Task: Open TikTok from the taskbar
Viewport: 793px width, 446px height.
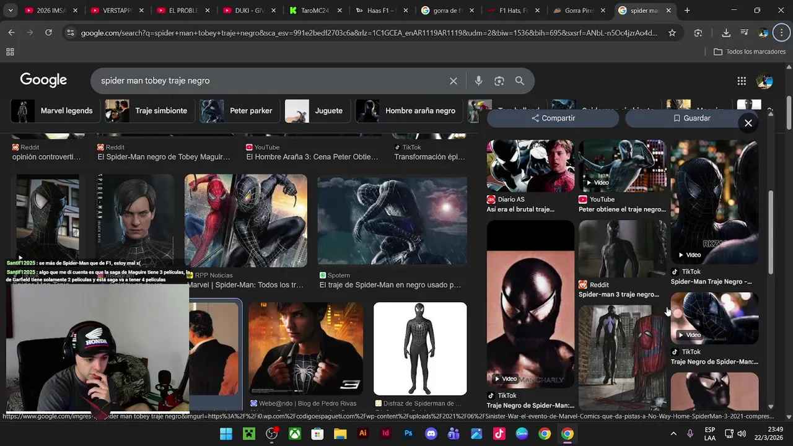Action: click(x=499, y=434)
